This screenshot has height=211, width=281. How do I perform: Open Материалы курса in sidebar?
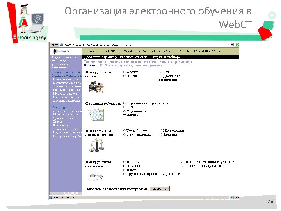point(66,114)
